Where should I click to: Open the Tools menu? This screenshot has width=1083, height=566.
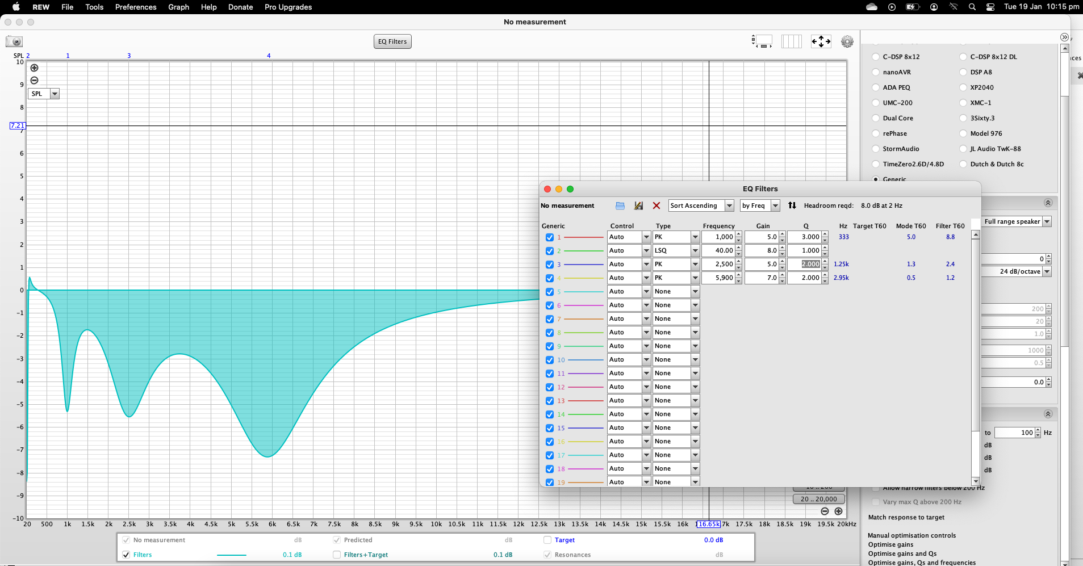coord(94,7)
